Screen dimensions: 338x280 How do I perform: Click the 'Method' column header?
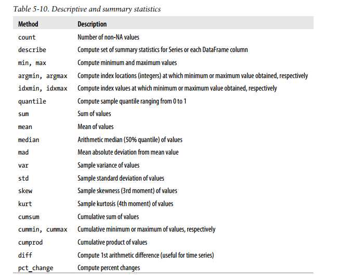[x=28, y=24]
